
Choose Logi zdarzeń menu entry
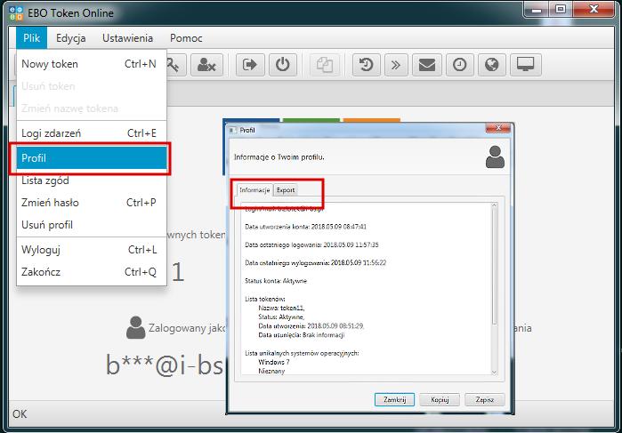coord(92,133)
